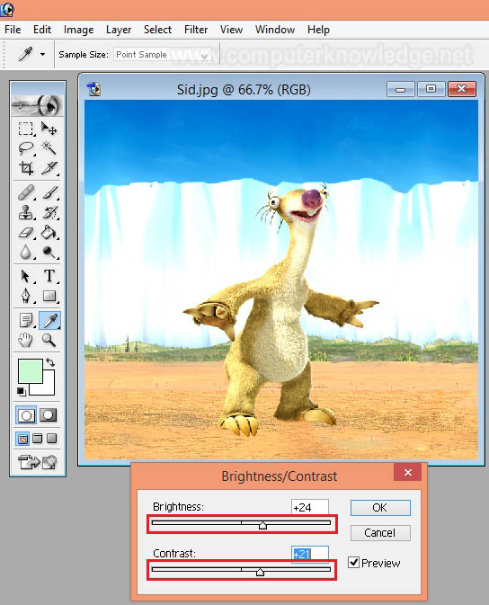Click Cancel in Brightness/Contrast dialog
This screenshot has width=489, height=605.
(380, 533)
